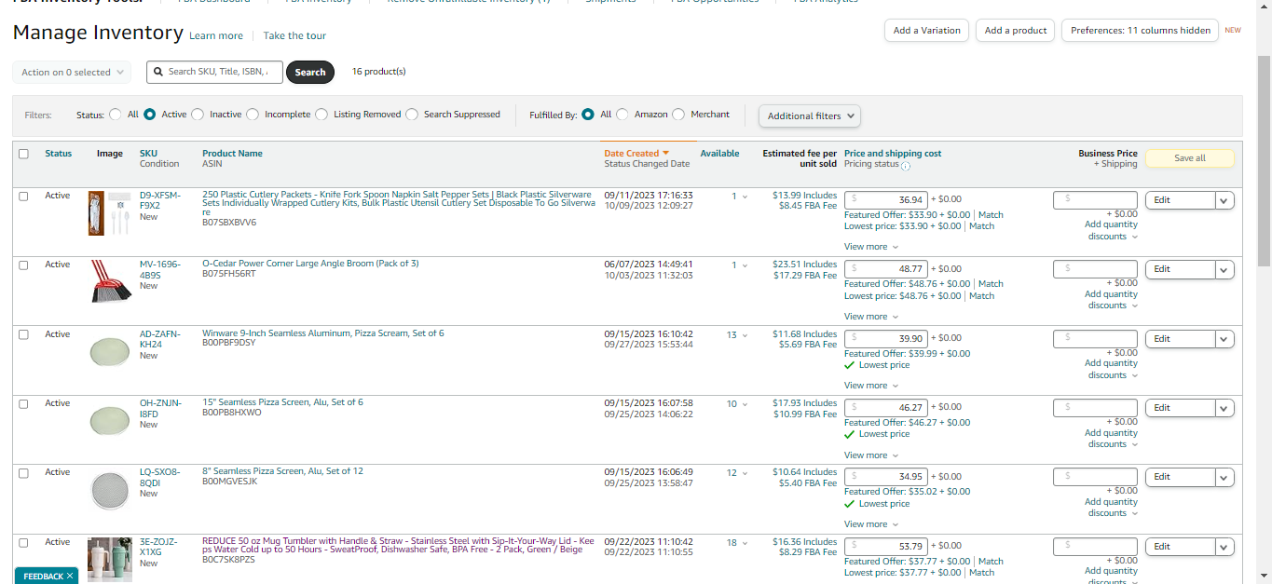Click Add a product button

[1016, 30]
